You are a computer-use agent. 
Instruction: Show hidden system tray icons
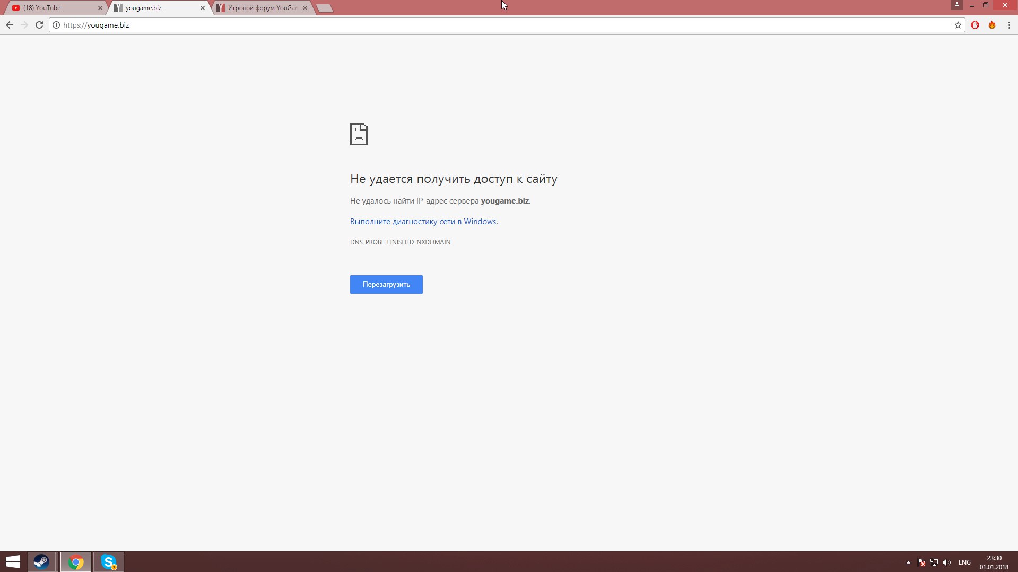click(x=908, y=562)
